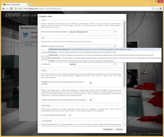Viewport: 164px width, 137px height.
Task: Click the ГОТОВО status text
Action: (28, 45)
